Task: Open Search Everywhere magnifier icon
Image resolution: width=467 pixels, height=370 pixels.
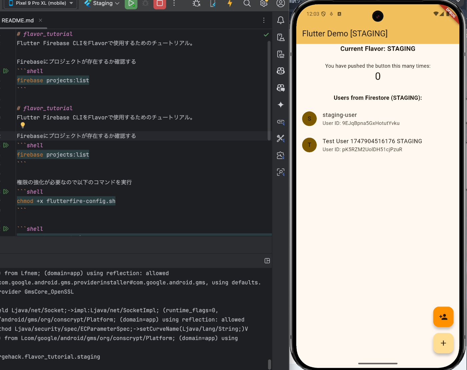Action: 247,3
